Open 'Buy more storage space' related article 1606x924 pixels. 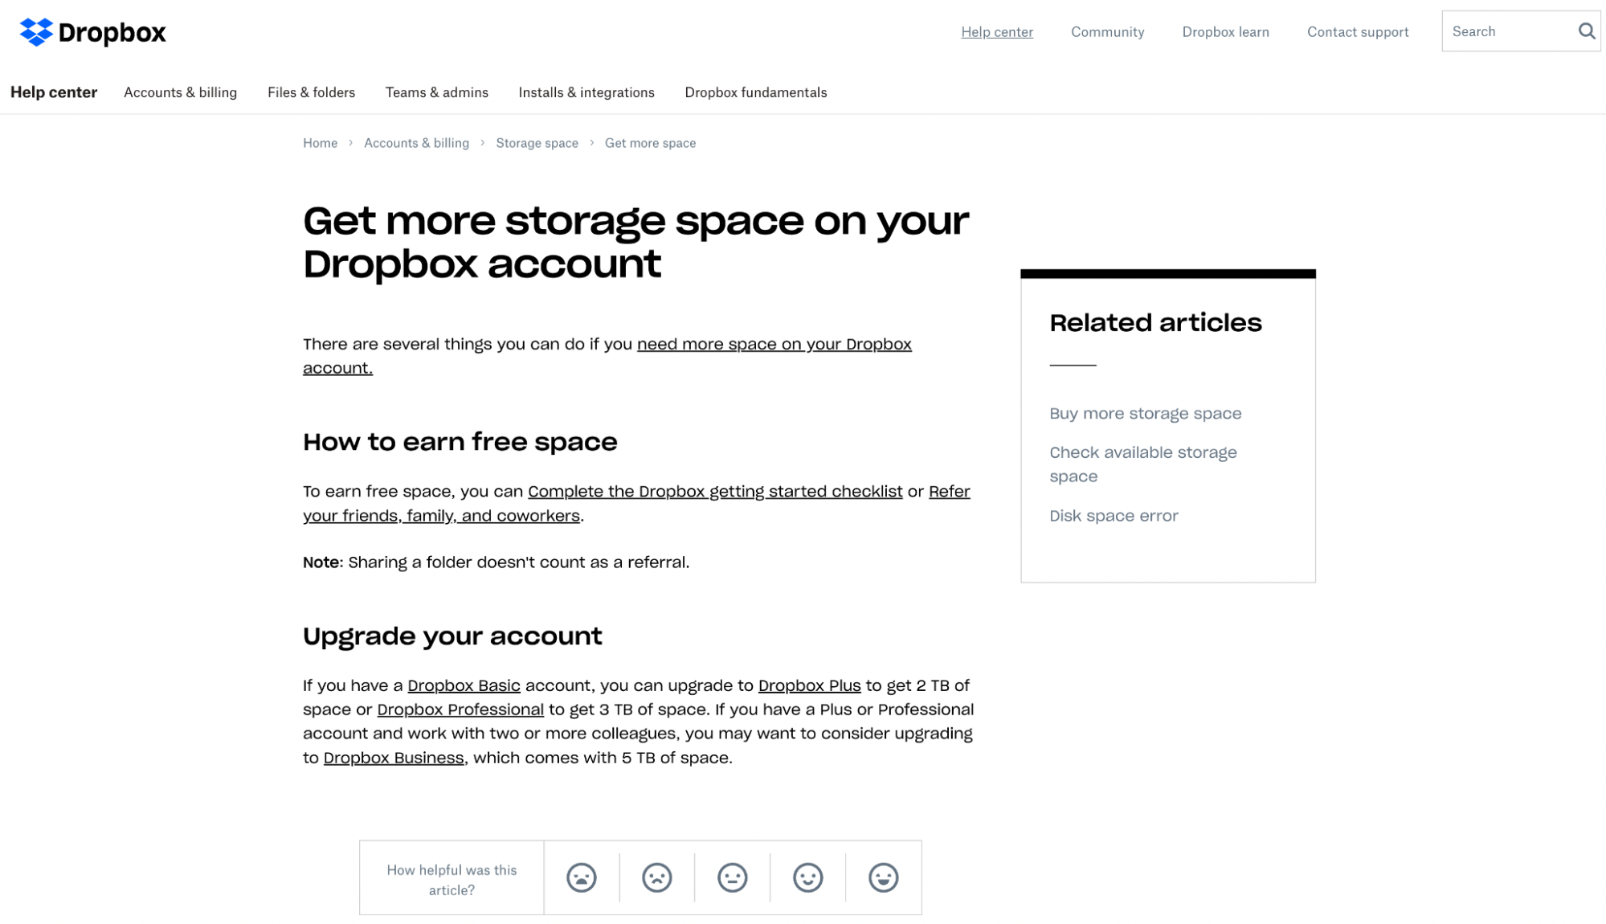[x=1145, y=414]
